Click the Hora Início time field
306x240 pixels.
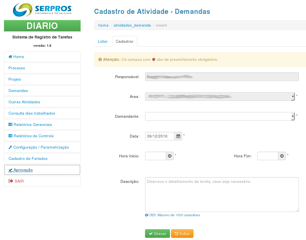[x=155, y=156]
